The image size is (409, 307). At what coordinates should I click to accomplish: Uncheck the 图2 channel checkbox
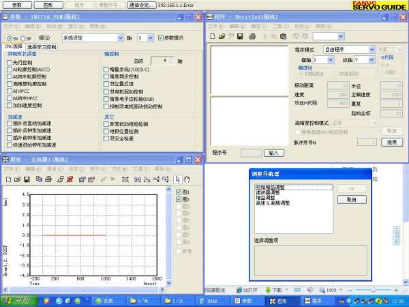(179, 199)
